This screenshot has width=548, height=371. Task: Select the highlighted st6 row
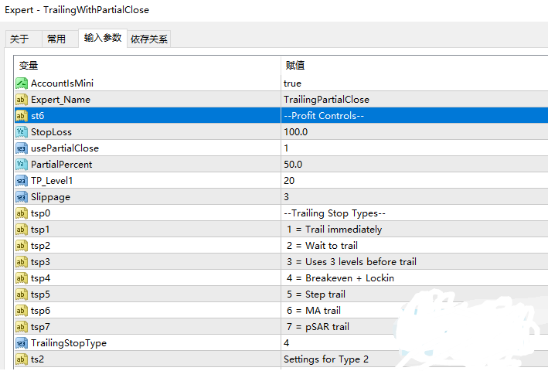(x=147, y=115)
